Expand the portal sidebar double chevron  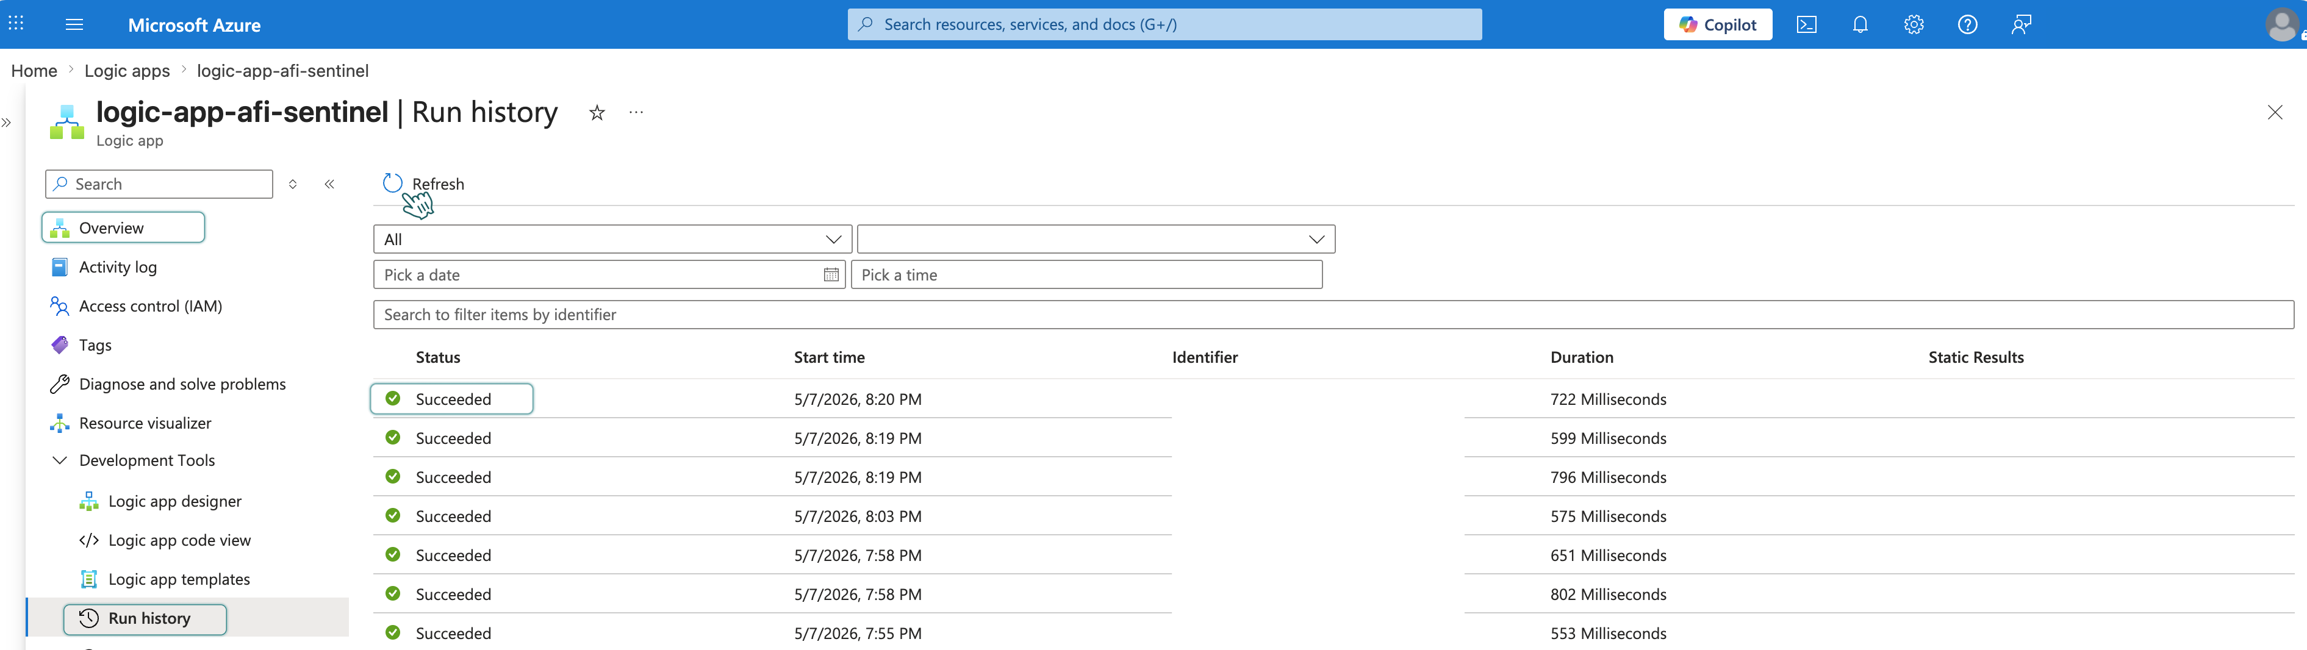tap(6, 123)
